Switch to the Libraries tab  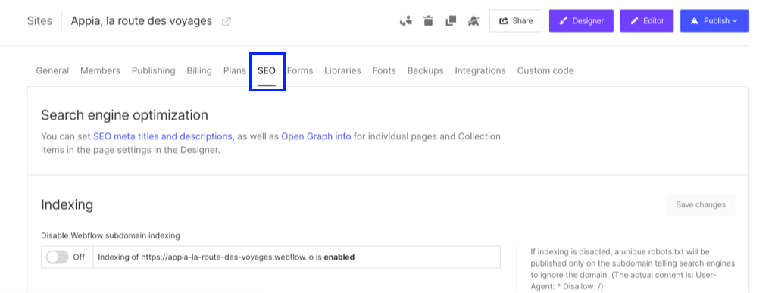tap(342, 70)
